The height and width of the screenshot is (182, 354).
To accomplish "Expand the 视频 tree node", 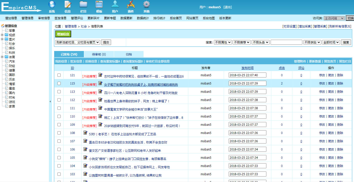I will pyautogui.click(x=2, y=35).
